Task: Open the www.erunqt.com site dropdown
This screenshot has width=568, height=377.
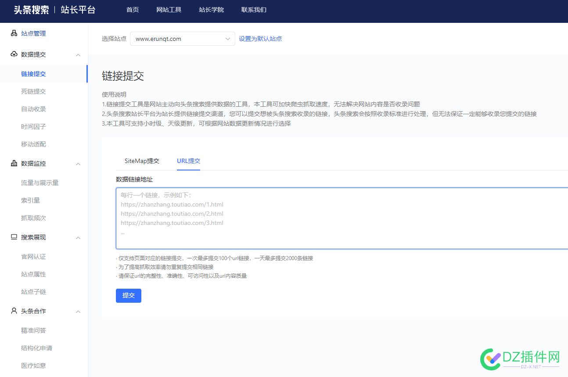Action: point(183,39)
